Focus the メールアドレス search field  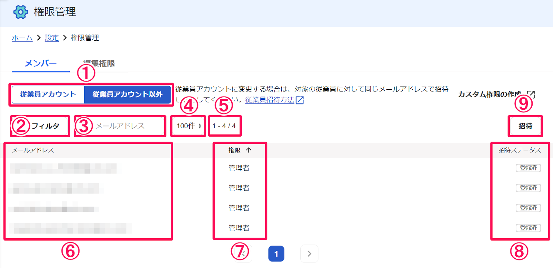[120, 126]
